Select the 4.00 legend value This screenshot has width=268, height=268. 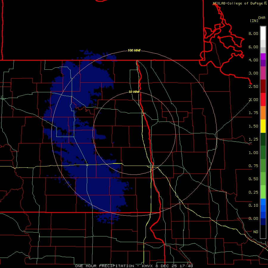pyautogui.click(x=253, y=60)
